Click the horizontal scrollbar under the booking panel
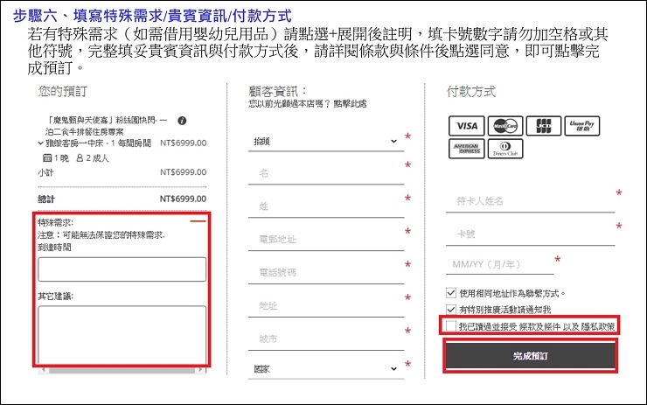This screenshot has height=405, width=647. (122, 370)
